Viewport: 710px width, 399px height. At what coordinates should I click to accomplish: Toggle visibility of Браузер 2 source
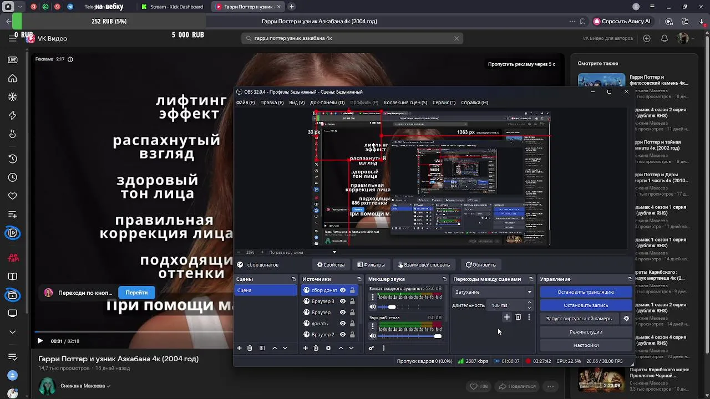[343, 335]
